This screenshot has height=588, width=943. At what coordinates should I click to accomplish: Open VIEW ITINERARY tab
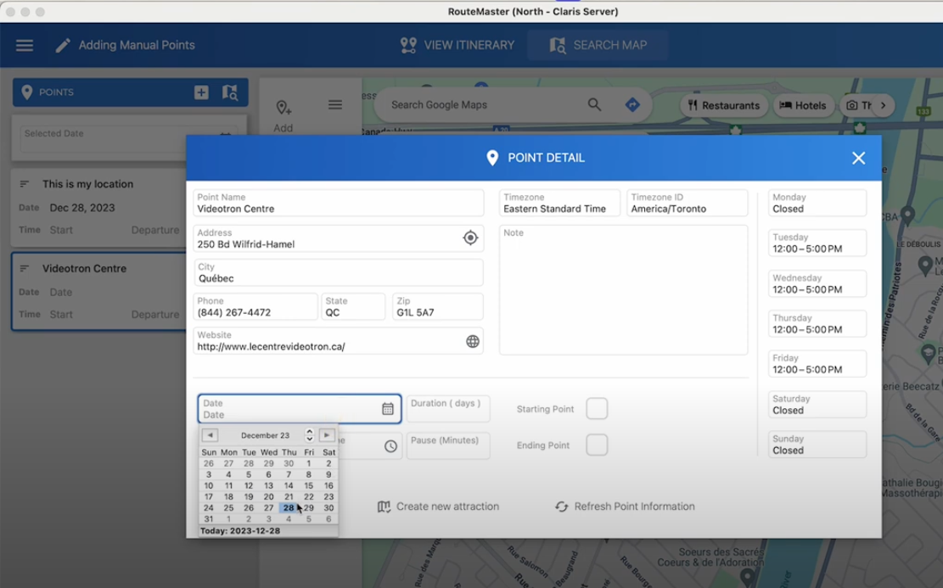[457, 45]
